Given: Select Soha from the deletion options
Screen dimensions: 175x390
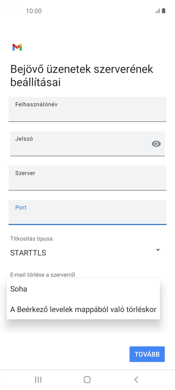Looking at the screenshot, I should point(18,289).
